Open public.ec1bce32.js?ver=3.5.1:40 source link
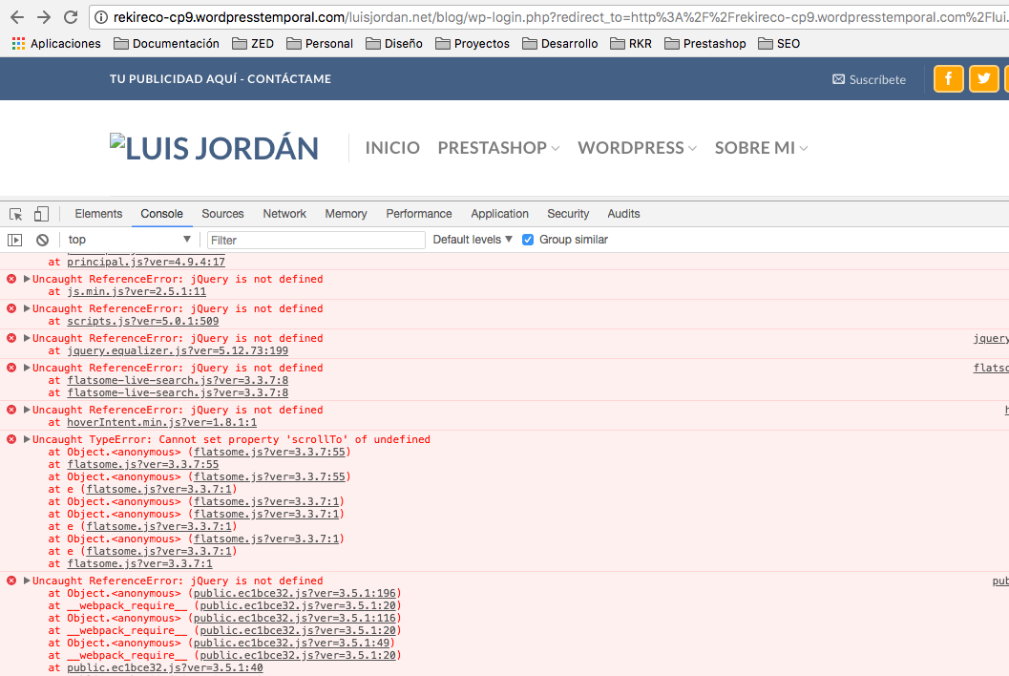This screenshot has width=1009, height=676. 165,667
